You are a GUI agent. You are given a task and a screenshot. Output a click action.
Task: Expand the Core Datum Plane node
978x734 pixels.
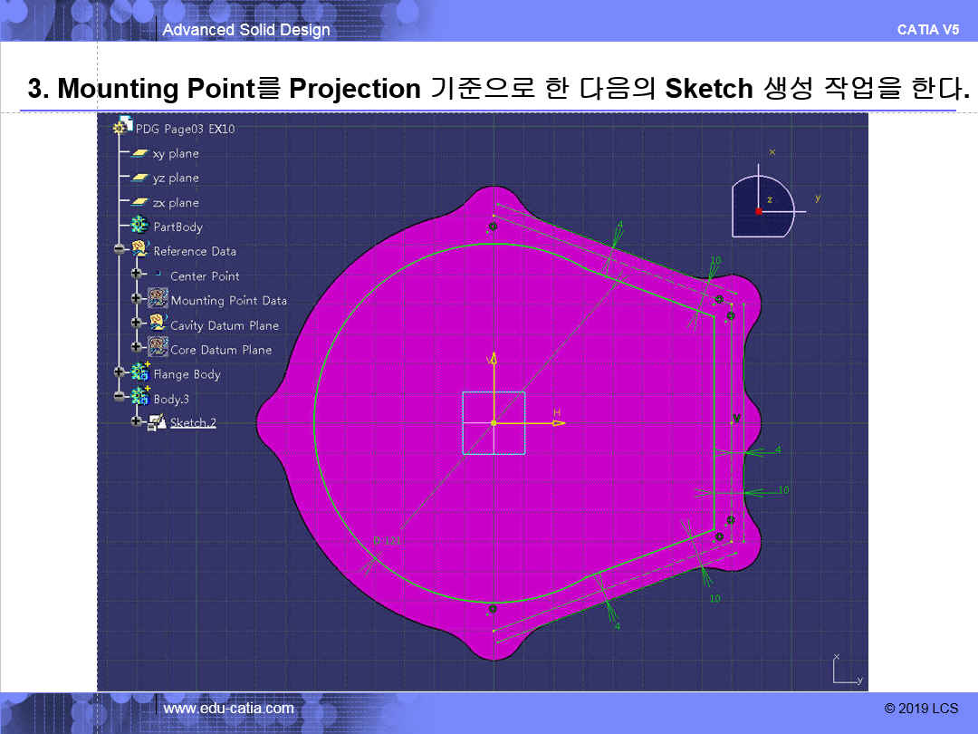click(136, 349)
